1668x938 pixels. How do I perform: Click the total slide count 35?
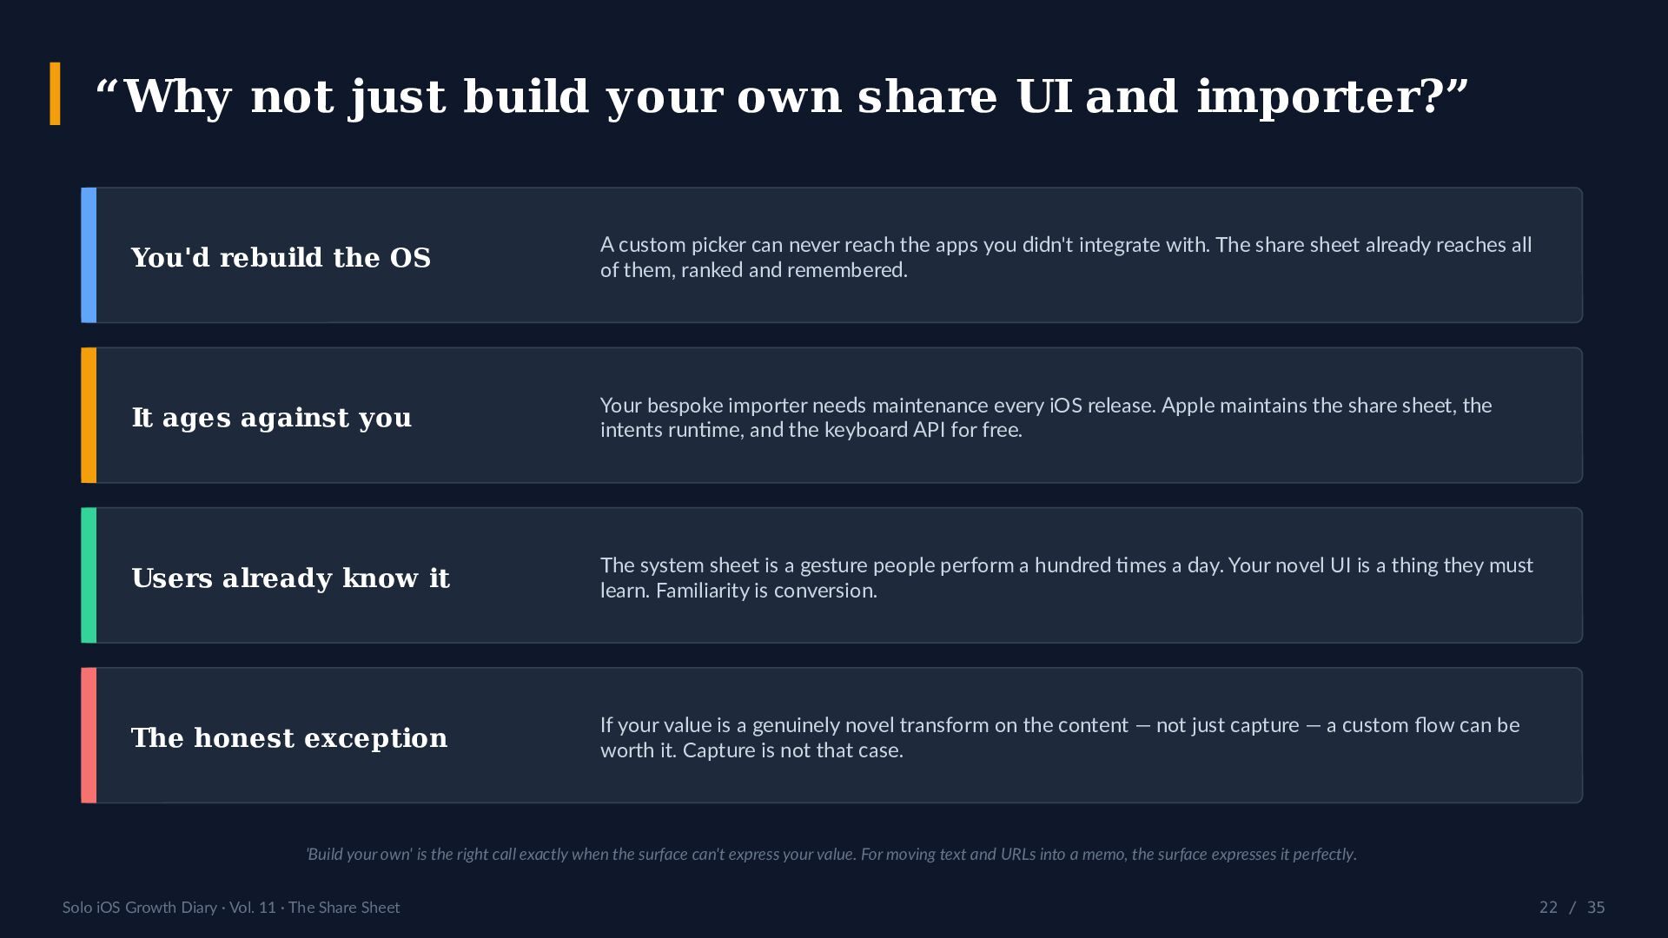[1596, 908]
